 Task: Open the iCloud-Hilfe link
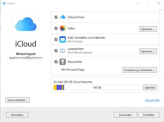152,100
